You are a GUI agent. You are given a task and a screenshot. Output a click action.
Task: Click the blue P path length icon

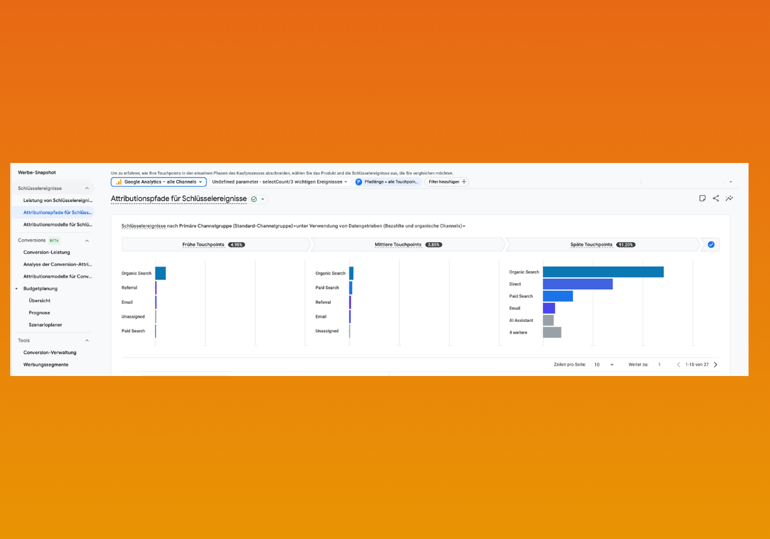[359, 182]
